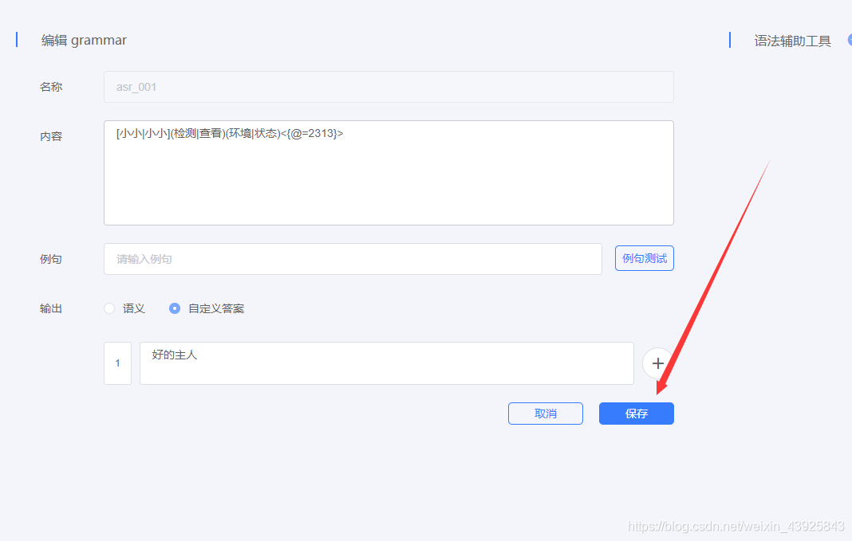
Task: Click the 编辑 grammar heading
Action: coord(84,40)
